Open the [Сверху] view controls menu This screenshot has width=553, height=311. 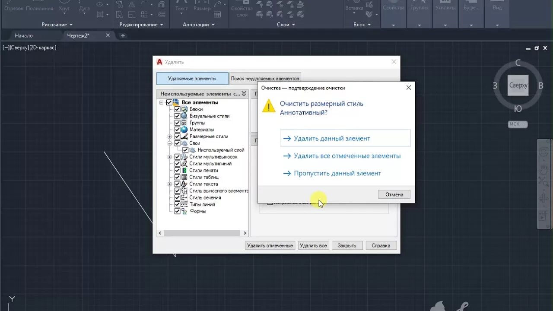click(x=19, y=48)
